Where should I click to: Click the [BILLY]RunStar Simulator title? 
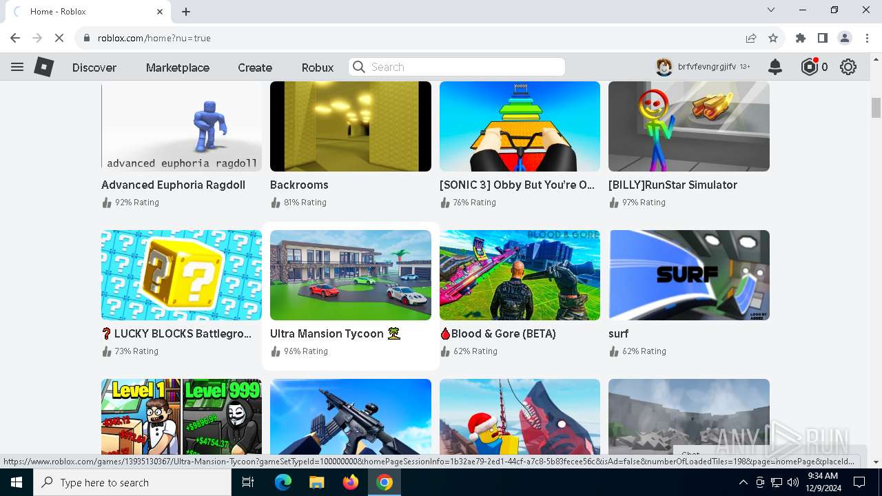673,185
